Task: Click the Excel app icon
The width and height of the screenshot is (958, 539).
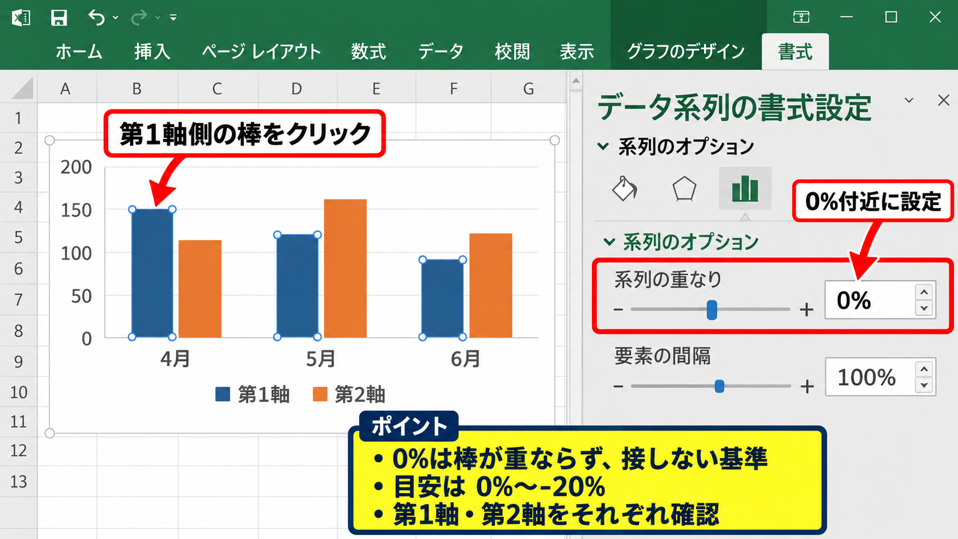Action: click(21, 18)
